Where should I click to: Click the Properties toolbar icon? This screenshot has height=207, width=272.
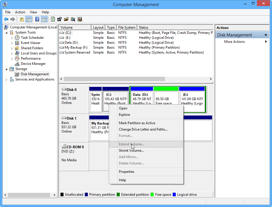(59, 19)
